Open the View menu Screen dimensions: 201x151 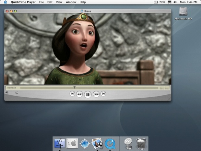pyautogui.click(x=59, y=2)
